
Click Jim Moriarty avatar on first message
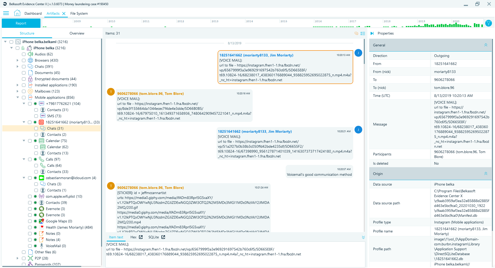[358, 53]
